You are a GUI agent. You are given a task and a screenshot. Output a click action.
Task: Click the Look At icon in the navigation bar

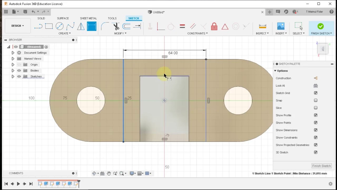coord(102,173)
